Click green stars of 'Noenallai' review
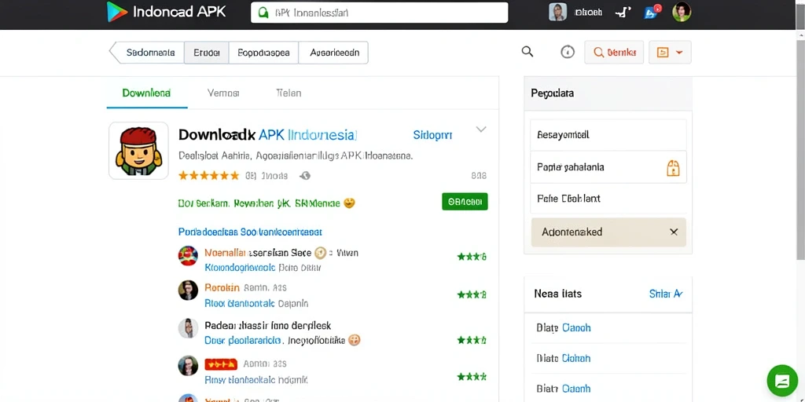The image size is (805, 402). tap(472, 257)
